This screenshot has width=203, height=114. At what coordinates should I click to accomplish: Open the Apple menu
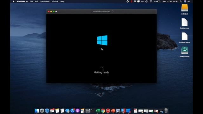[14, 1]
